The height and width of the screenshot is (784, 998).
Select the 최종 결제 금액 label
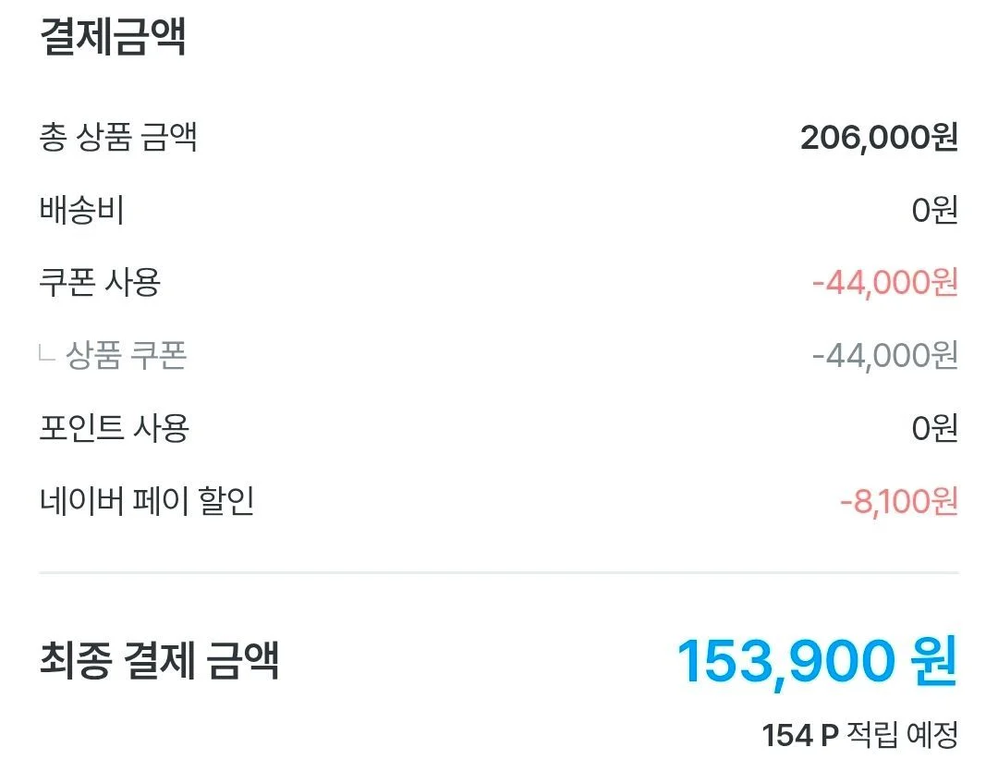(159, 660)
